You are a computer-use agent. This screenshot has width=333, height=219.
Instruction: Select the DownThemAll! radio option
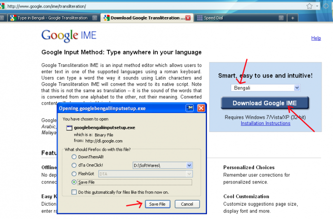click(74, 157)
